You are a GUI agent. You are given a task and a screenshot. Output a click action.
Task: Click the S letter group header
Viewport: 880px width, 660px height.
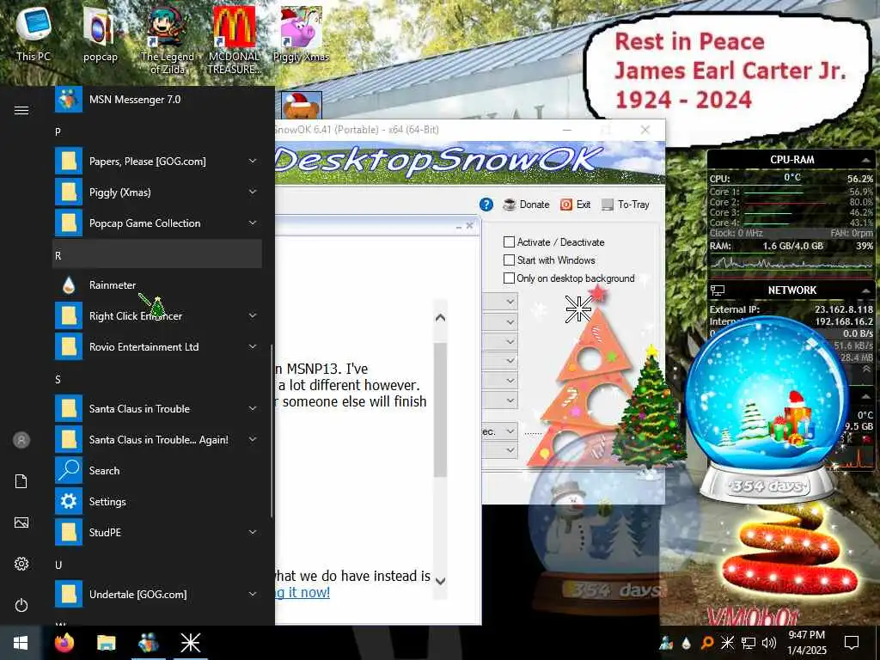coord(158,379)
